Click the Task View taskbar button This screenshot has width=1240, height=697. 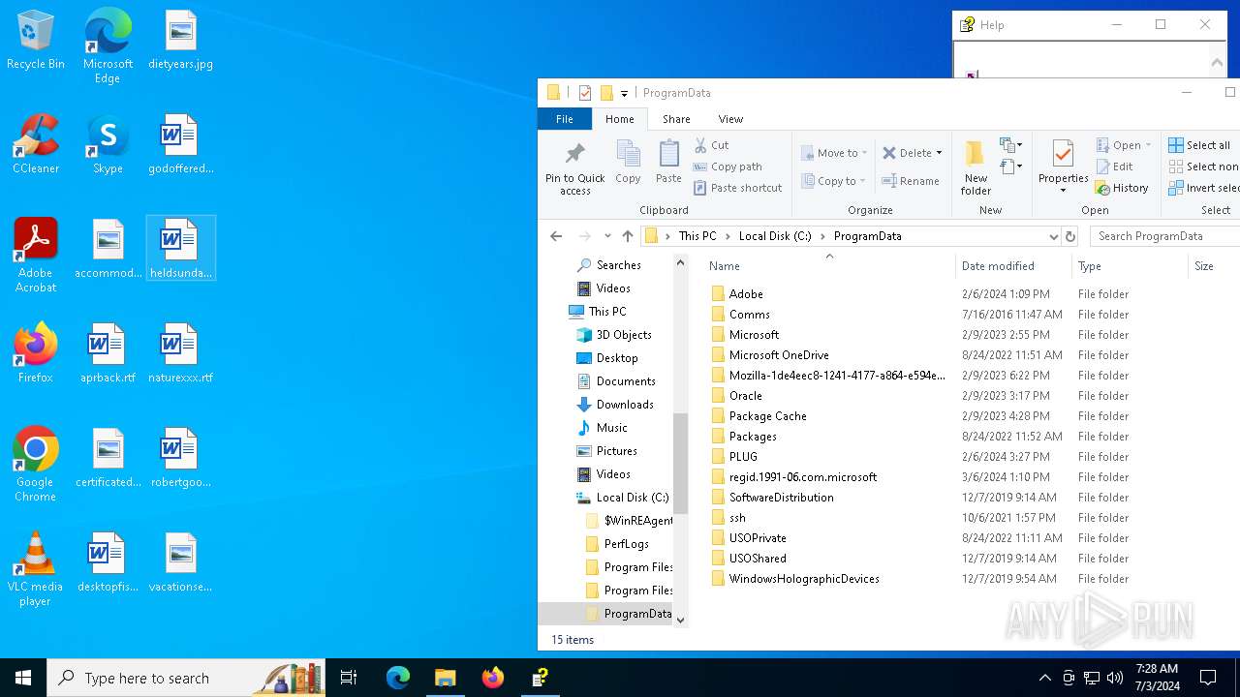[x=349, y=678]
